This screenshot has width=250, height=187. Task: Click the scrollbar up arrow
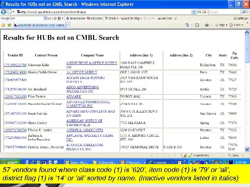(x=247, y=33)
